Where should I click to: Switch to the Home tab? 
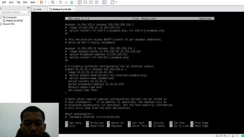pyautogui.click(x=39, y=9)
